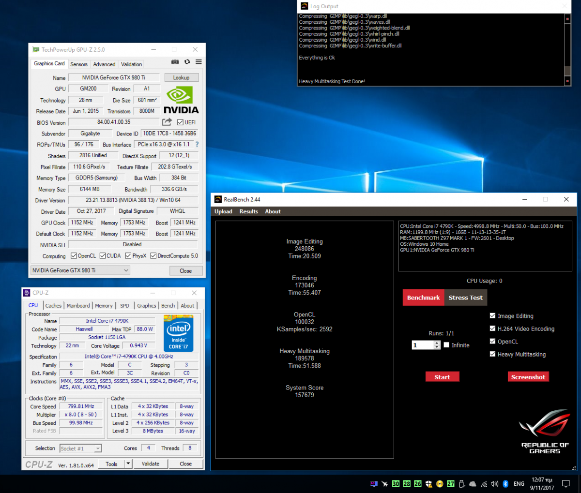The width and height of the screenshot is (581, 493).
Task: Uncheck Heavy Multitasking in RealBench
Action: click(x=492, y=354)
